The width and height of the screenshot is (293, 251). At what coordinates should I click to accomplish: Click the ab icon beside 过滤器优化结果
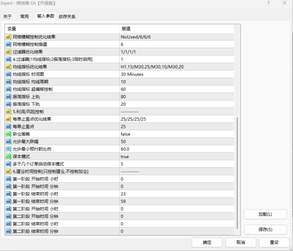[8, 52]
